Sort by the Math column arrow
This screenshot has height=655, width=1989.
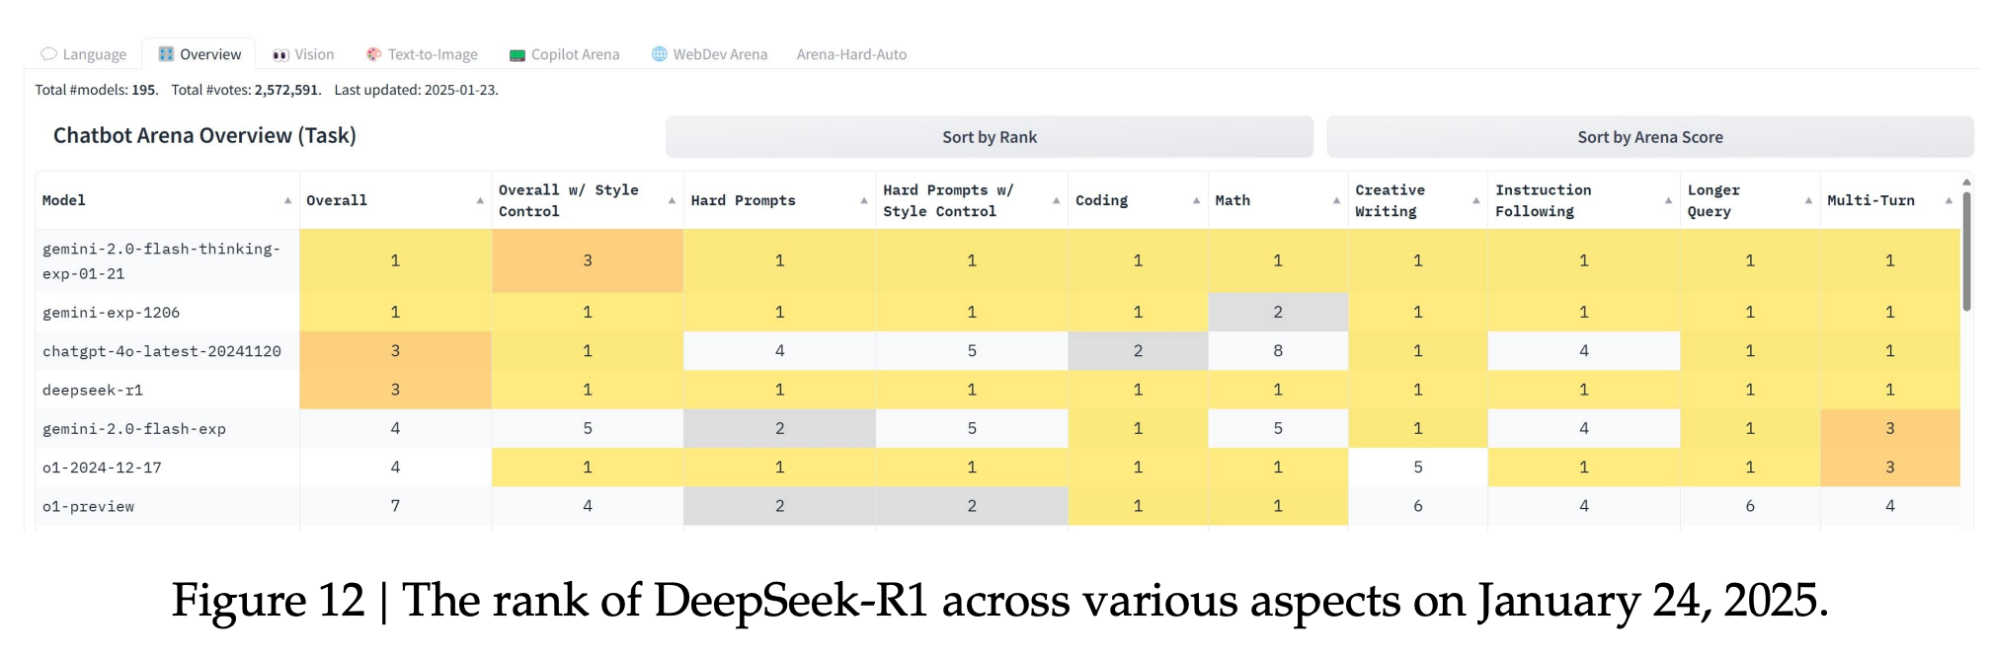click(x=1336, y=200)
